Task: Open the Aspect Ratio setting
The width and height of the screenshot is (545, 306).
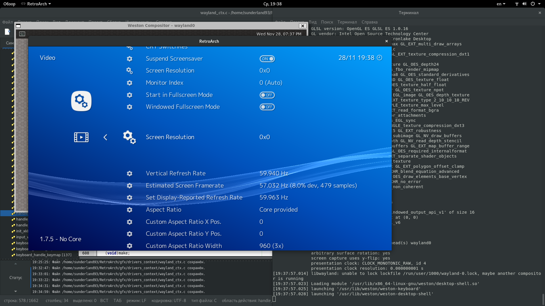Action: point(163,210)
